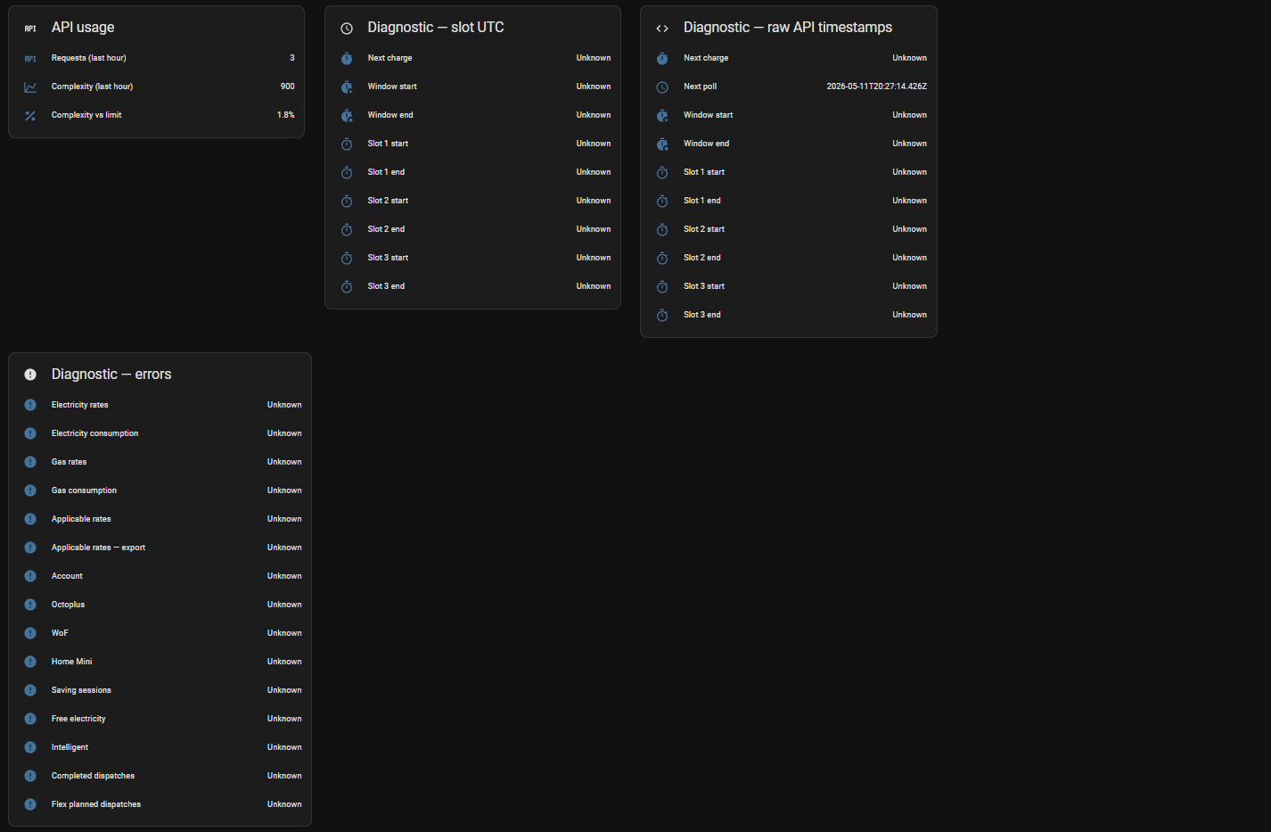Click the 1.8% complexity limit value

click(x=285, y=115)
